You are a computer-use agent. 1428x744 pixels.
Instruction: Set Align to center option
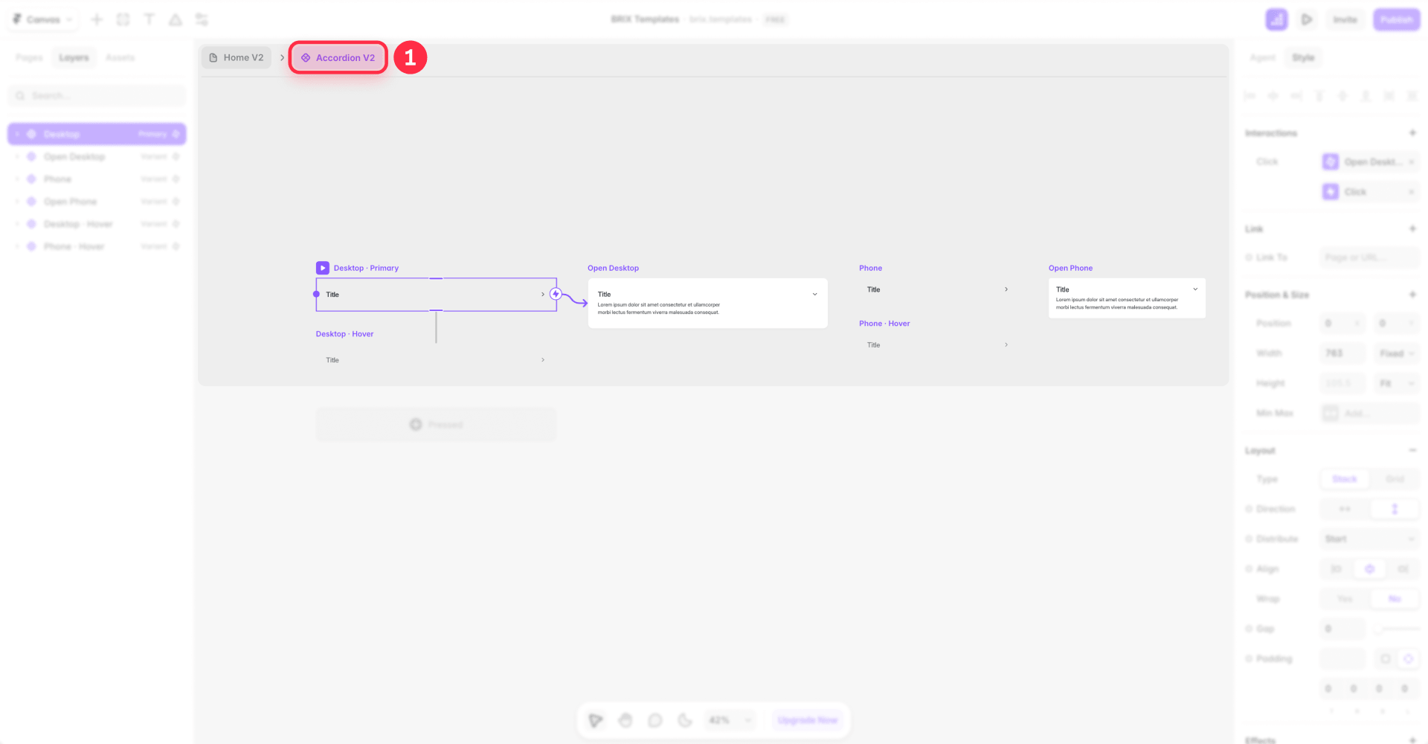tap(1369, 569)
